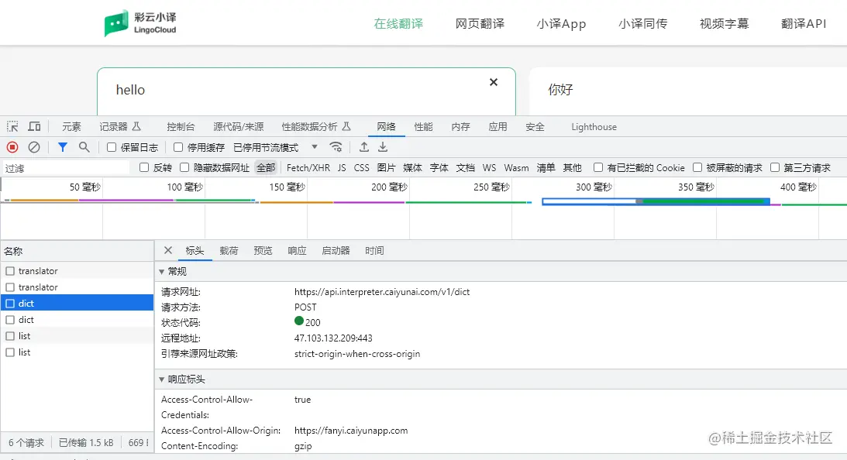Select the second translator request row
The width and height of the screenshot is (847, 460).
[77, 287]
